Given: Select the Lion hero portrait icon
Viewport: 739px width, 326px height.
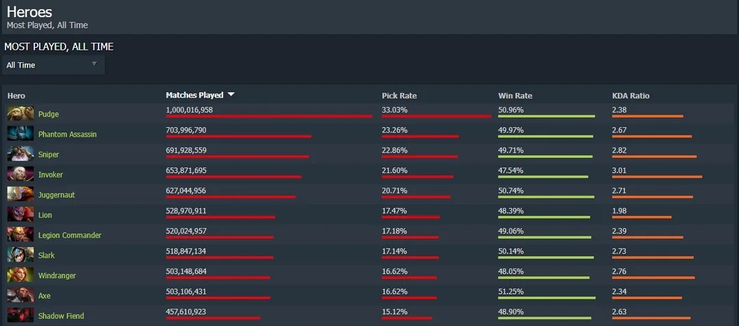Looking at the screenshot, I should coord(21,215).
